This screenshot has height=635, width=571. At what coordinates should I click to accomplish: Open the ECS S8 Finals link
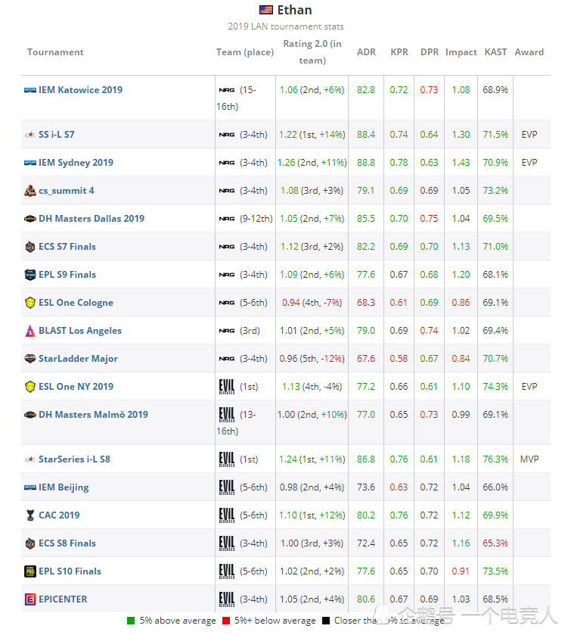[67, 543]
